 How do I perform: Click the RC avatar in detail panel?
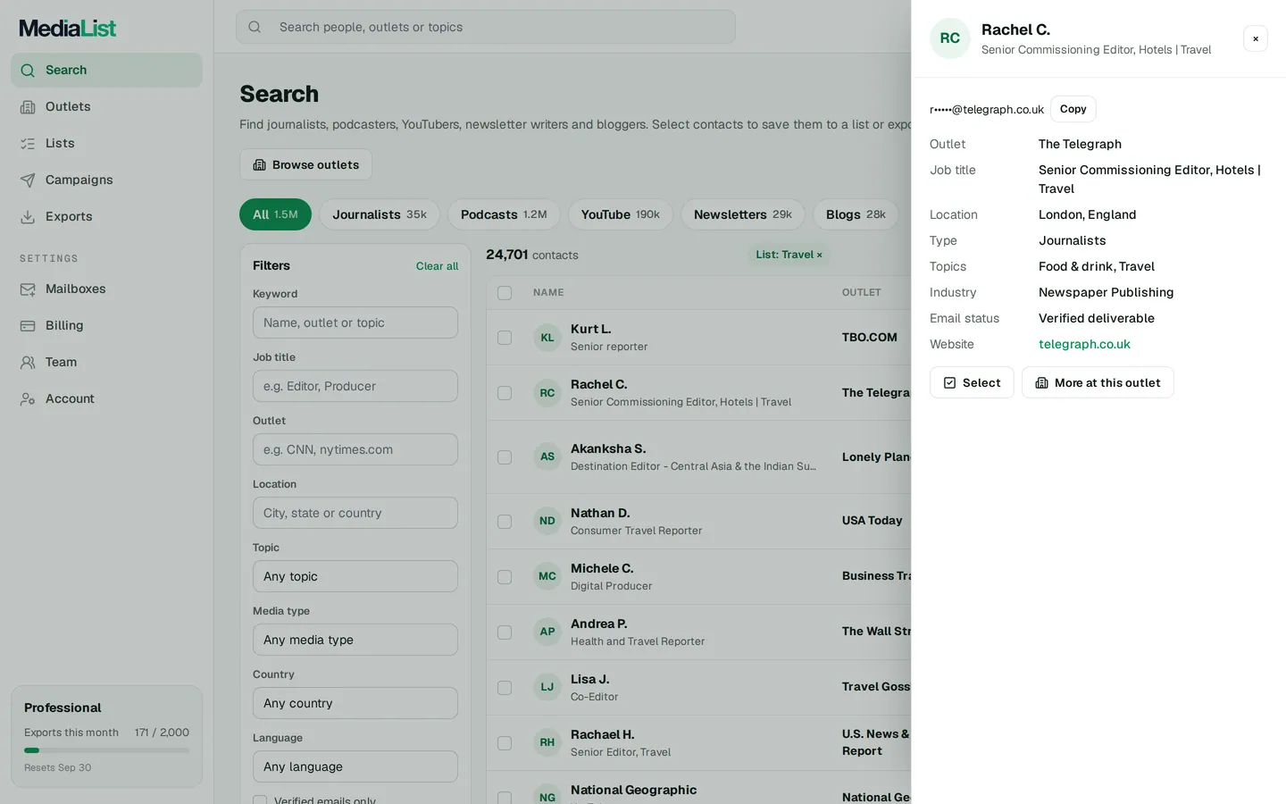pyautogui.click(x=950, y=38)
